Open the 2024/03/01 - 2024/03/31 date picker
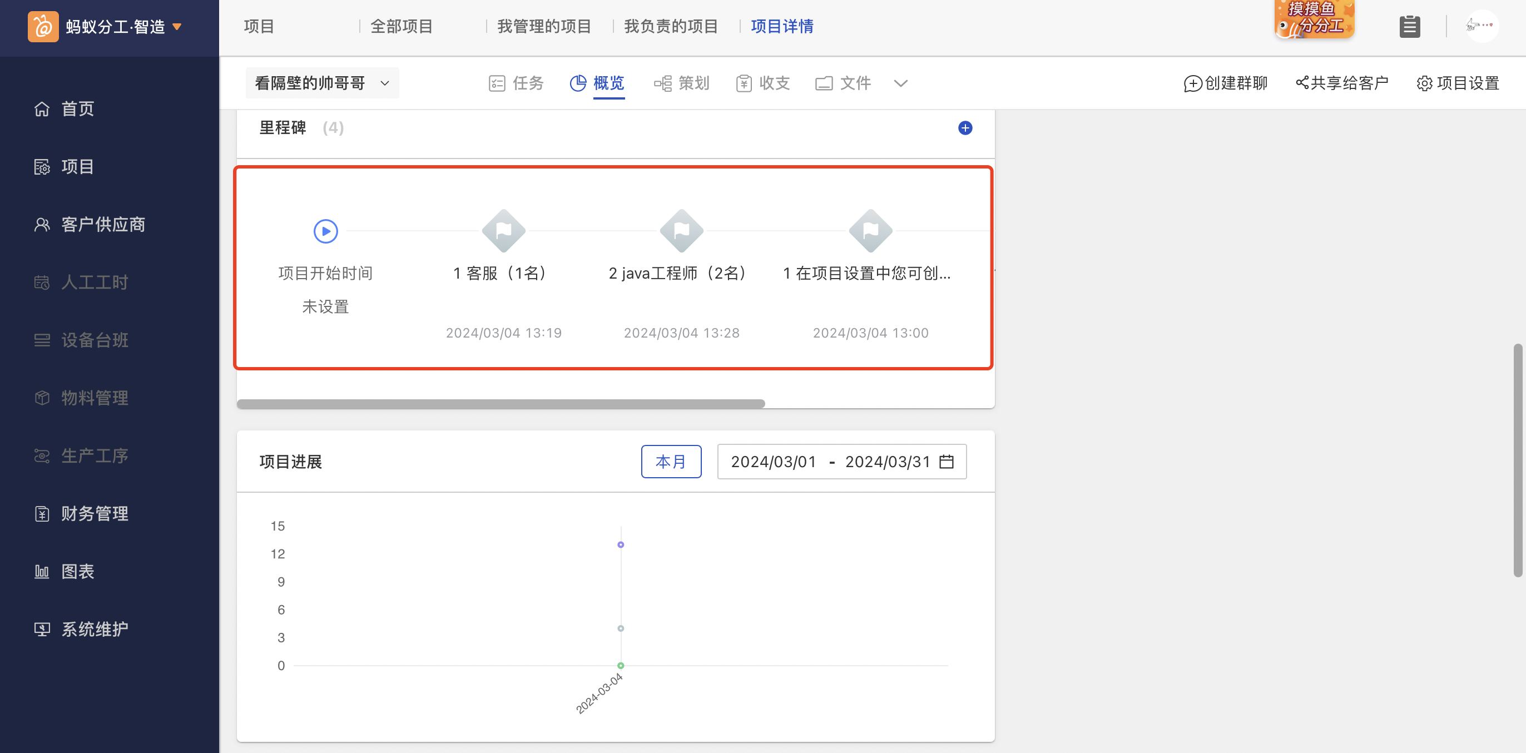The height and width of the screenshot is (753, 1526). coord(841,462)
